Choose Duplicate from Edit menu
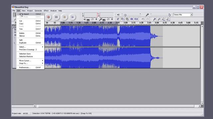This screenshot has width=213, height=119. point(30,43)
